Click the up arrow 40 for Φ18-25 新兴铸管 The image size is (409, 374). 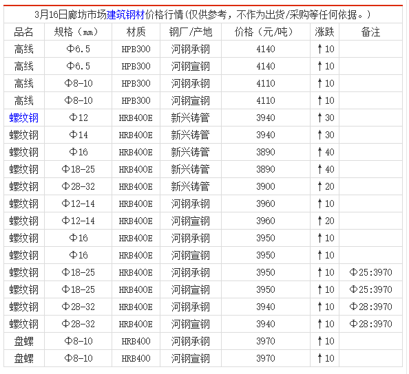326,169
